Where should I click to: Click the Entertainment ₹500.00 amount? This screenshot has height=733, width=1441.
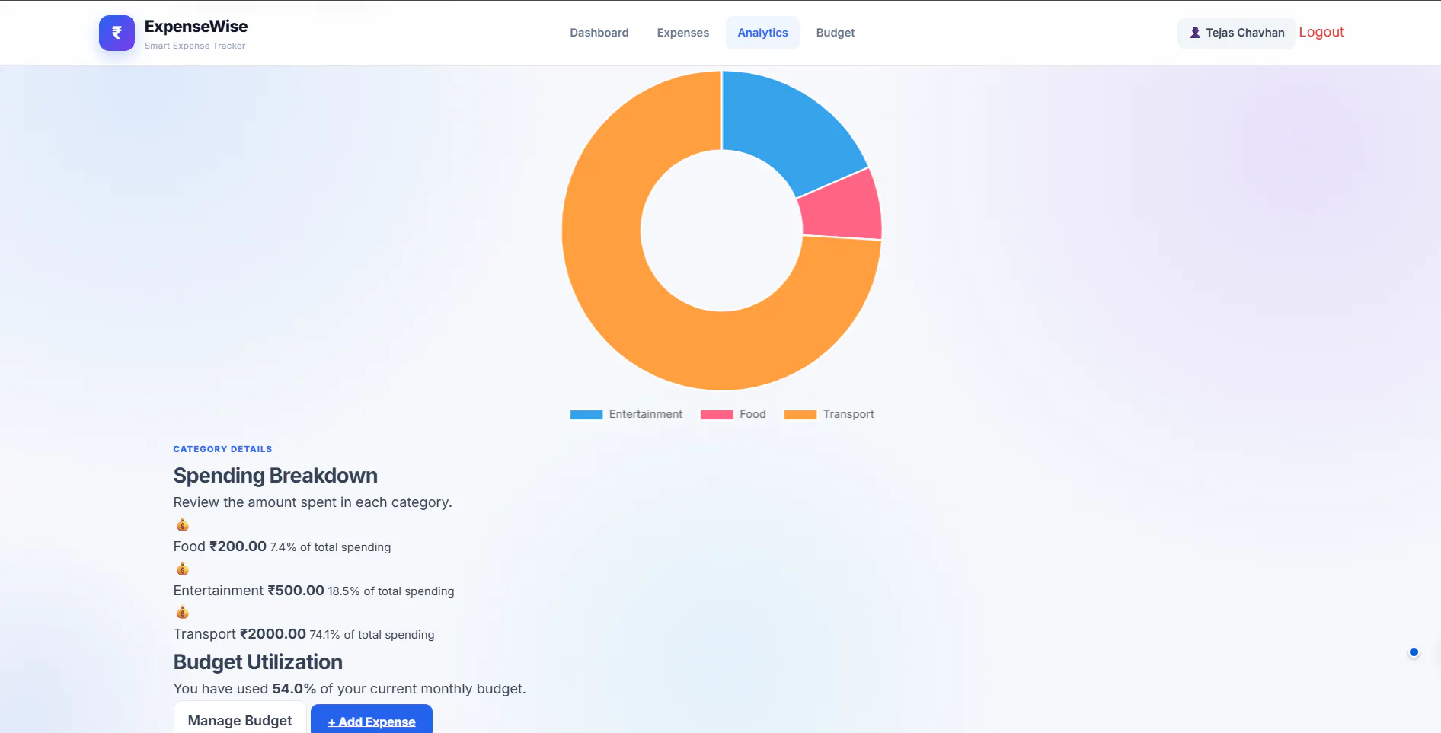[296, 591]
